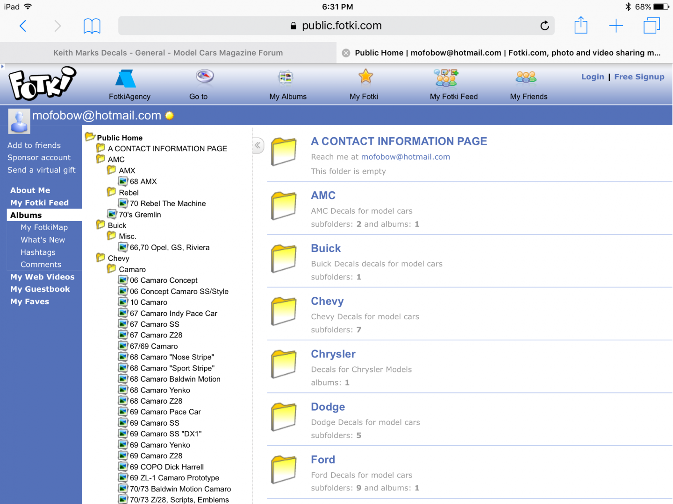The width and height of the screenshot is (673, 504).
Task: Collapse the album tree panel with the double-arrow
Action: [x=258, y=146]
